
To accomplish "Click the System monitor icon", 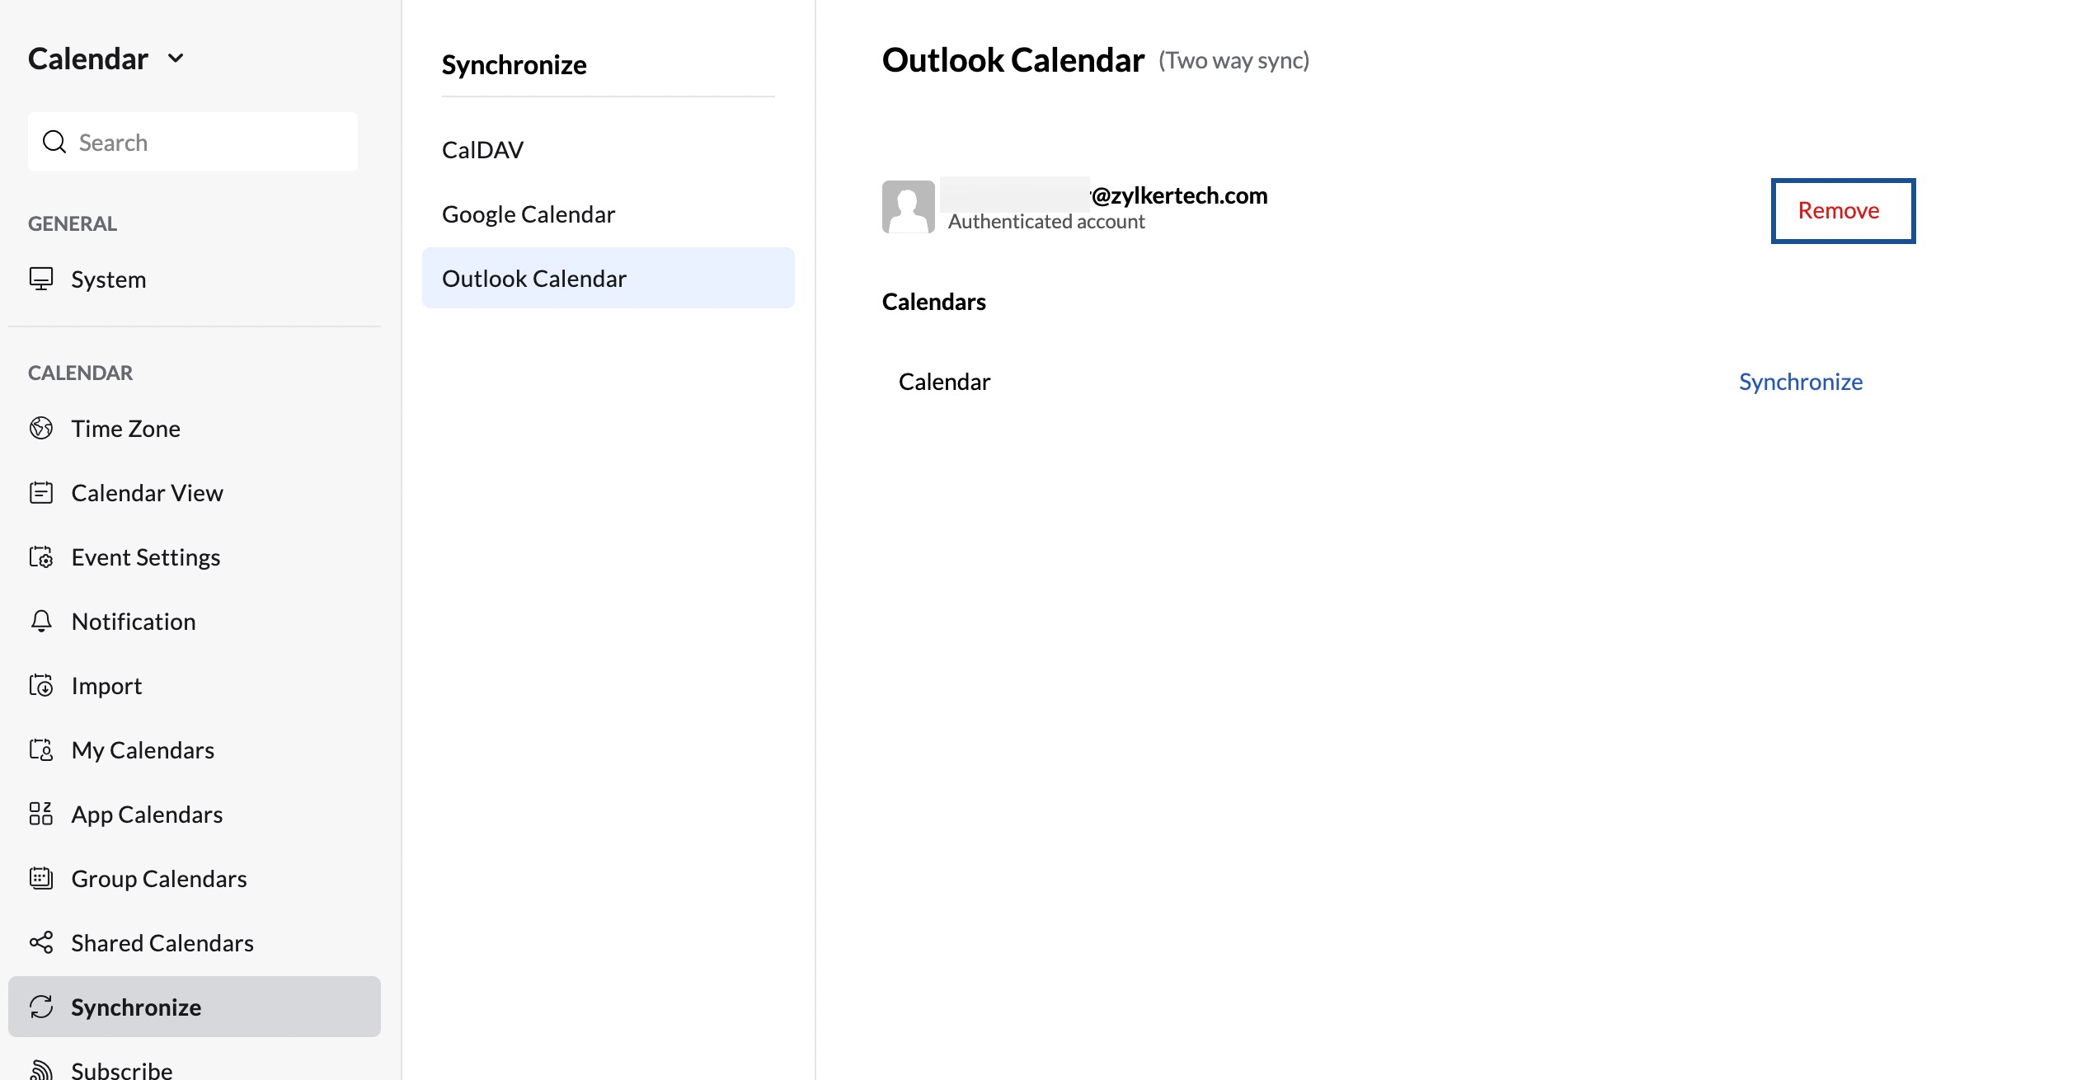I will 41,279.
